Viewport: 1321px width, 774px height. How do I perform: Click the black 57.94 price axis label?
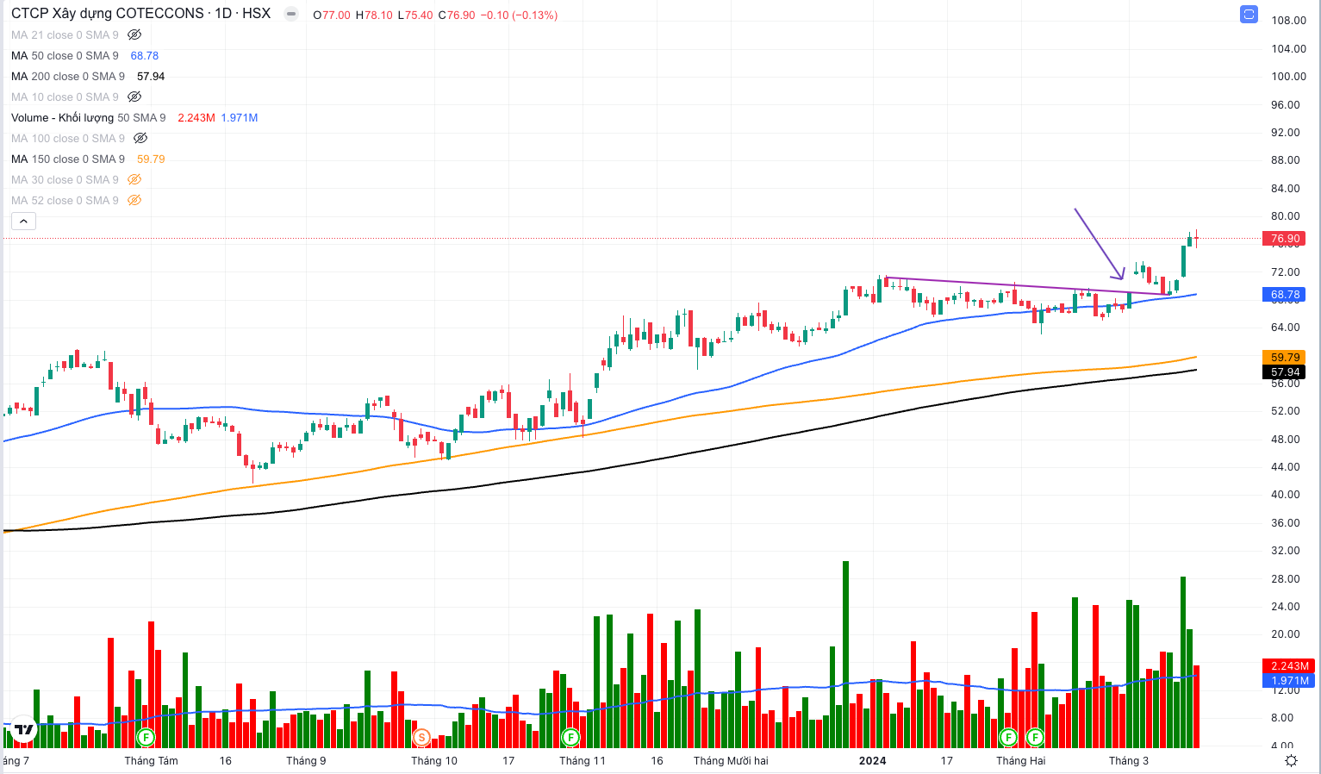[1285, 372]
